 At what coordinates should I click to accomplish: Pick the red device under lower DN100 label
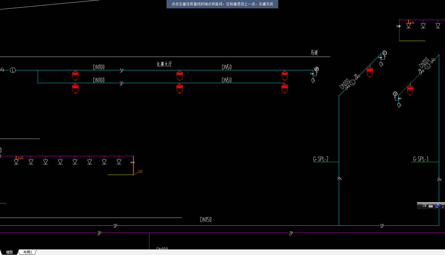pyautogui.click(x=75, y=89)
